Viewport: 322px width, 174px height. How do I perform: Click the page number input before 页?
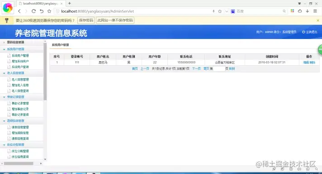click(x=219, y=69)
